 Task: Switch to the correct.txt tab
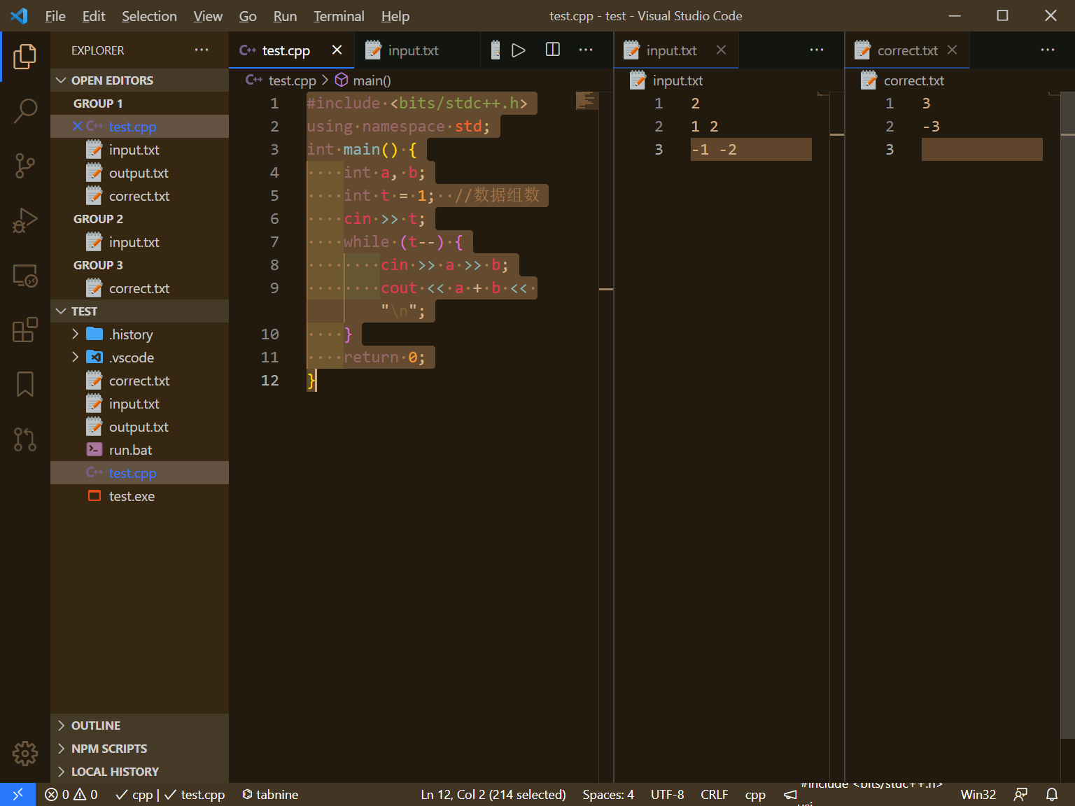coord(906,50)
